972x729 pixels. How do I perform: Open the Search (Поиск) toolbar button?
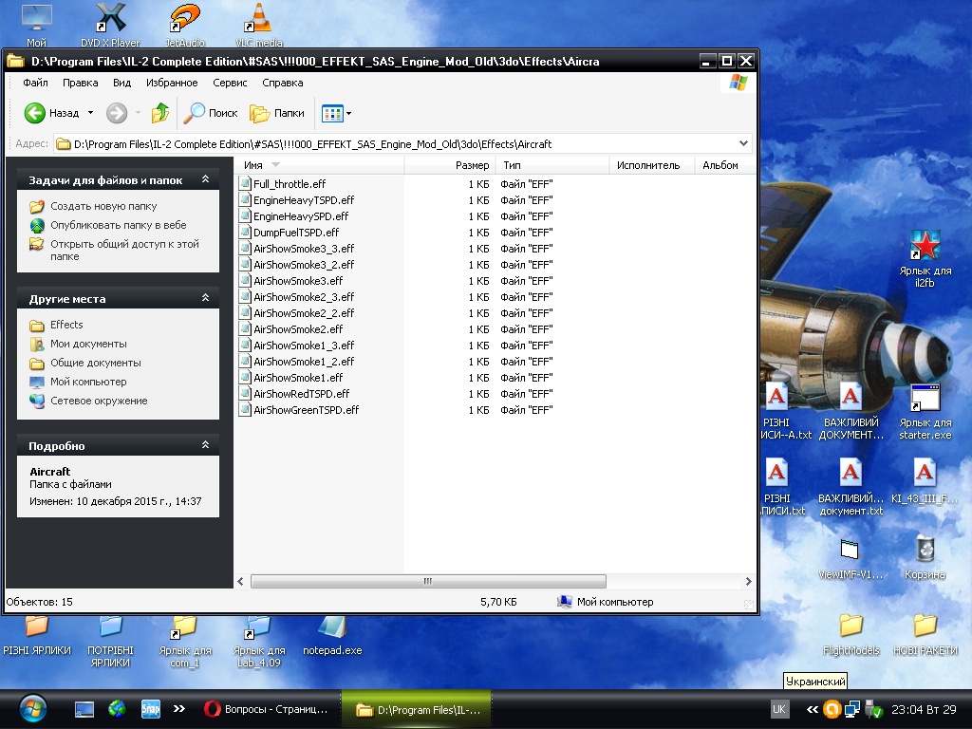211,113
